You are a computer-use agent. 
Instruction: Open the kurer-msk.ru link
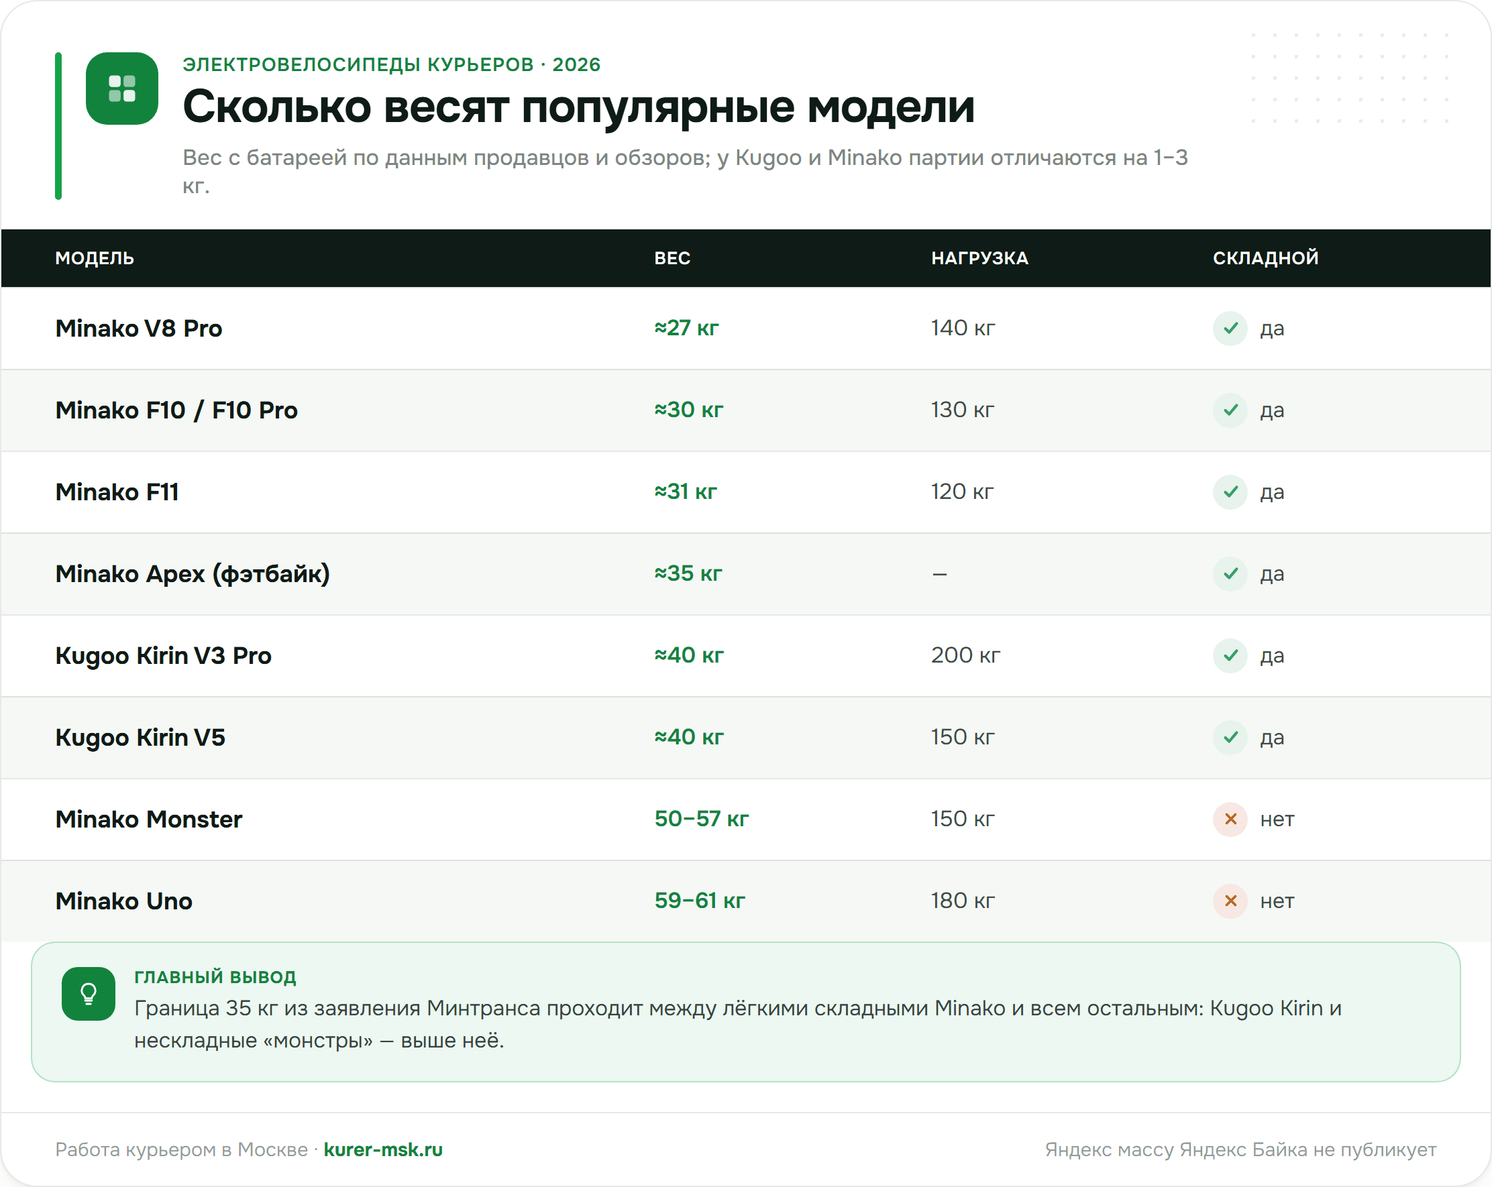tap(383, 1149)
